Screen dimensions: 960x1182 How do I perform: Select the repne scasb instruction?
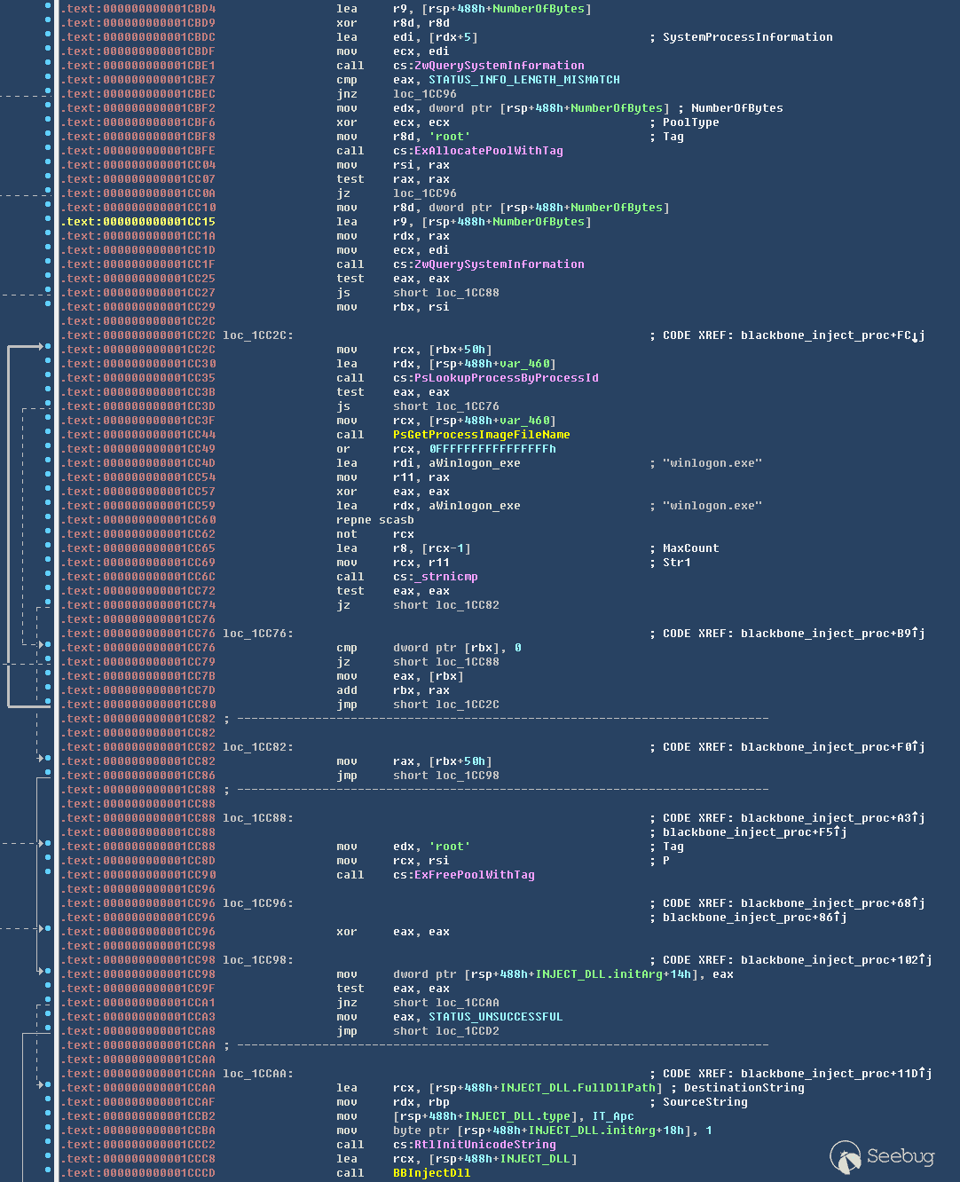click(375, 520)
